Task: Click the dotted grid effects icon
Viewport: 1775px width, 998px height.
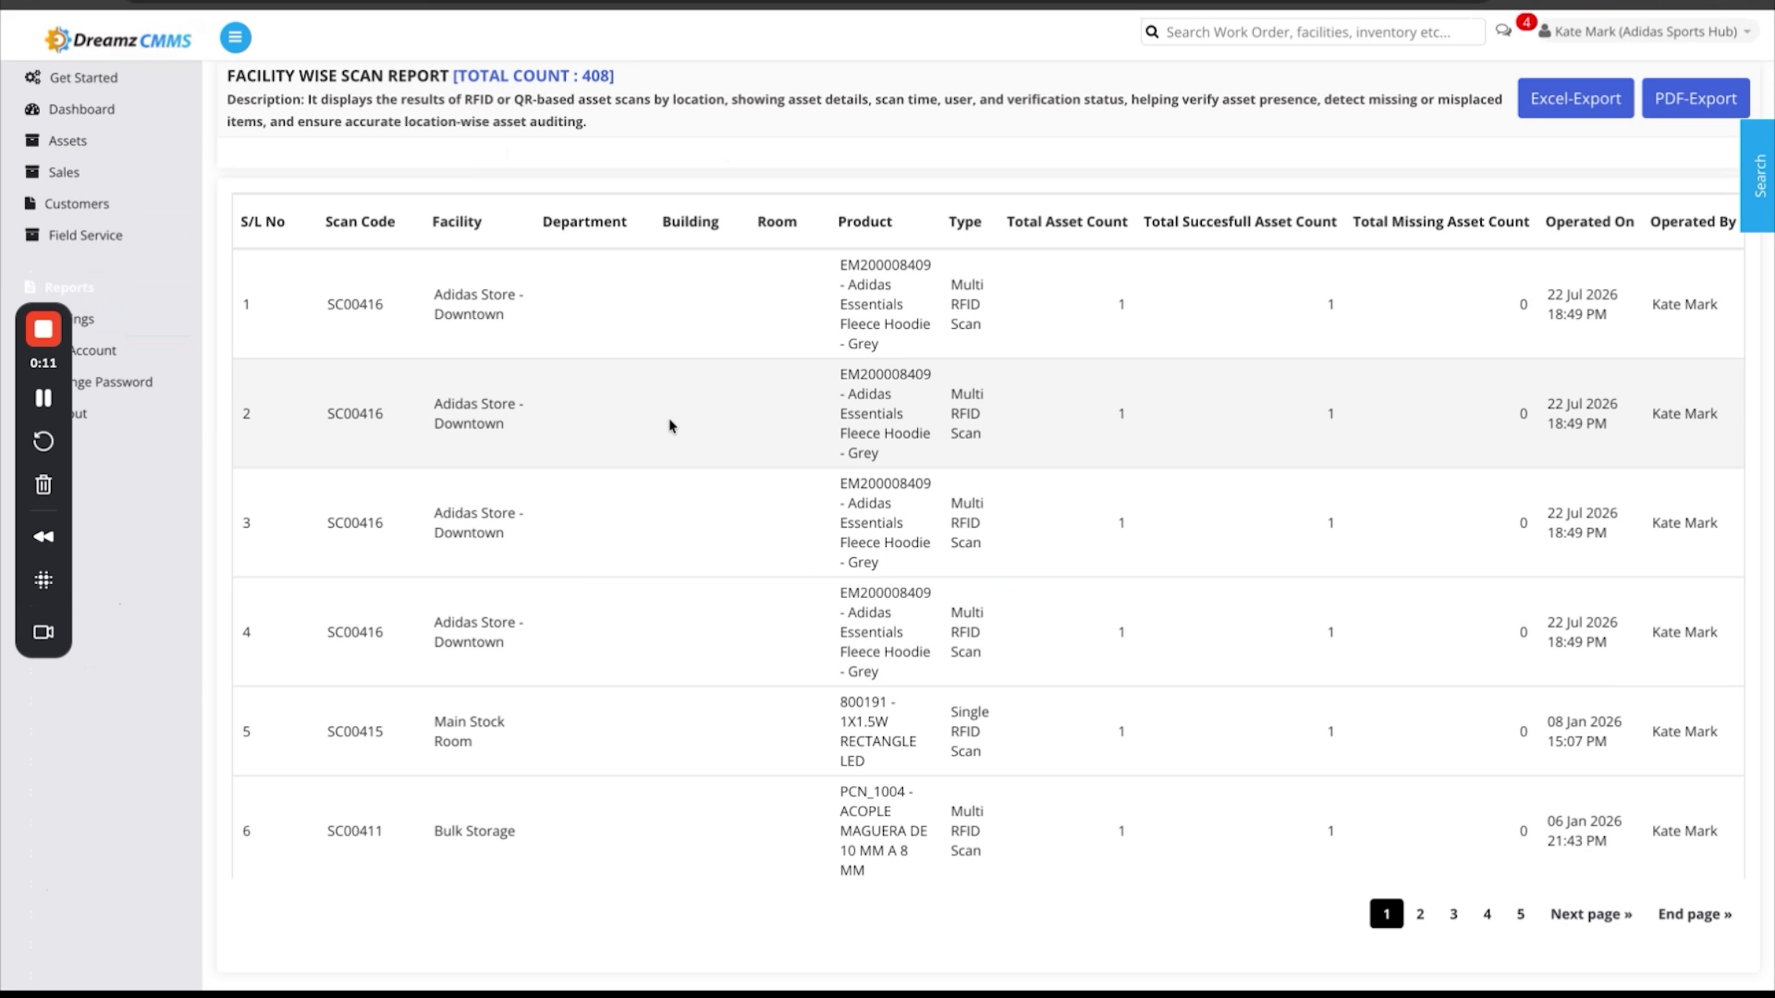Action: (x=44, y=580)
